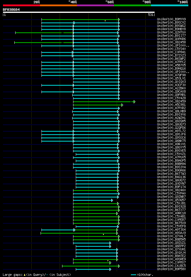This screenshot has width=191, height=277.
Task: Click the UniRef100_Q6UQ73 label
Action: (171, 125)
